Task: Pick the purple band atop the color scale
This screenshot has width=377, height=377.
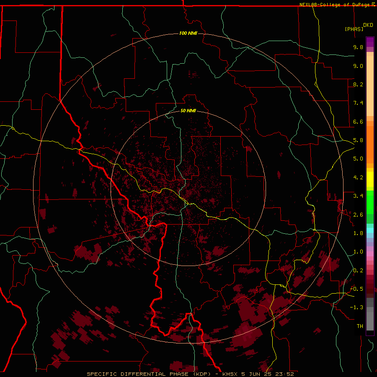Action: (x=370, y=42)
